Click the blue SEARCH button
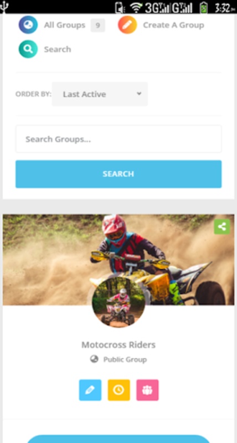 point(118,174)
